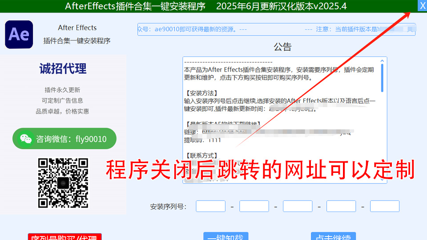Focus the first serial number input box
Screen dimensions: 427x240
(210, 206)
